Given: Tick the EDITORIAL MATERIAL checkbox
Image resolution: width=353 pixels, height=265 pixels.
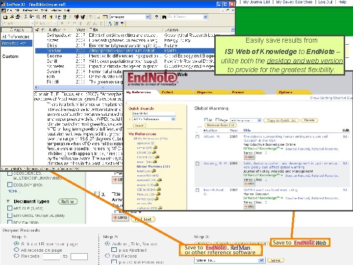Looking at the screenshot, I should click(x=10, y=215).
